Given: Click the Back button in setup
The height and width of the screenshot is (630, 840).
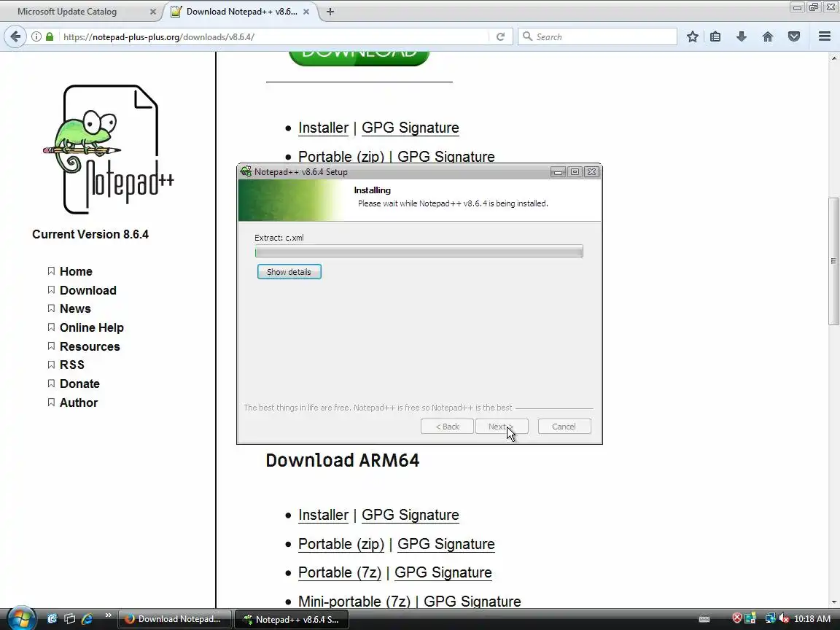Looking at the screenshot, I should coord(447,427).
